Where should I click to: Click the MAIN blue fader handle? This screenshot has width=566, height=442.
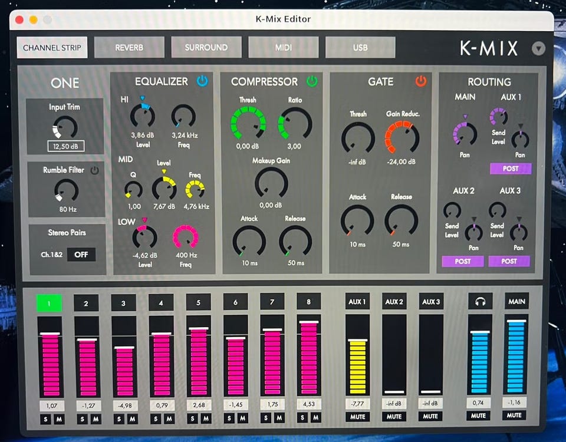(x=516, y=321)
